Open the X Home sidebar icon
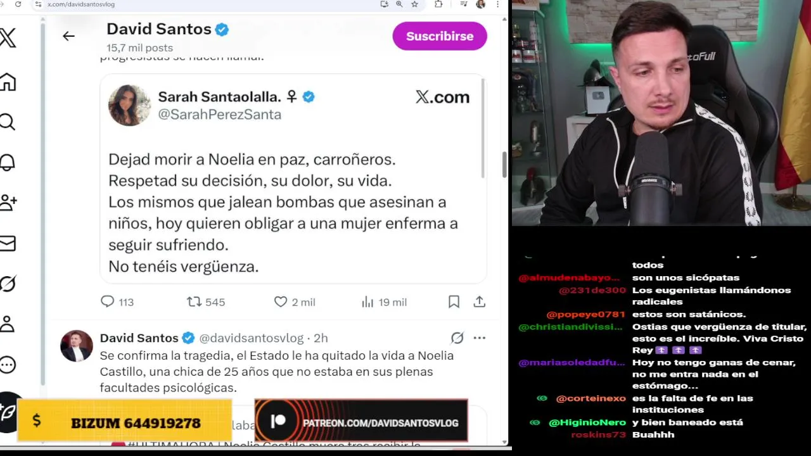Screen dimensions: 811x456 (x=8, y=82)
